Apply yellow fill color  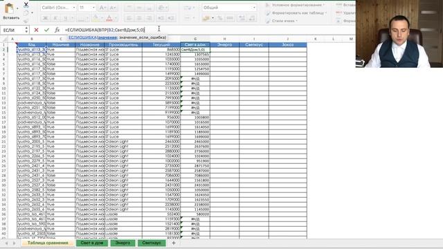point(96,19)
